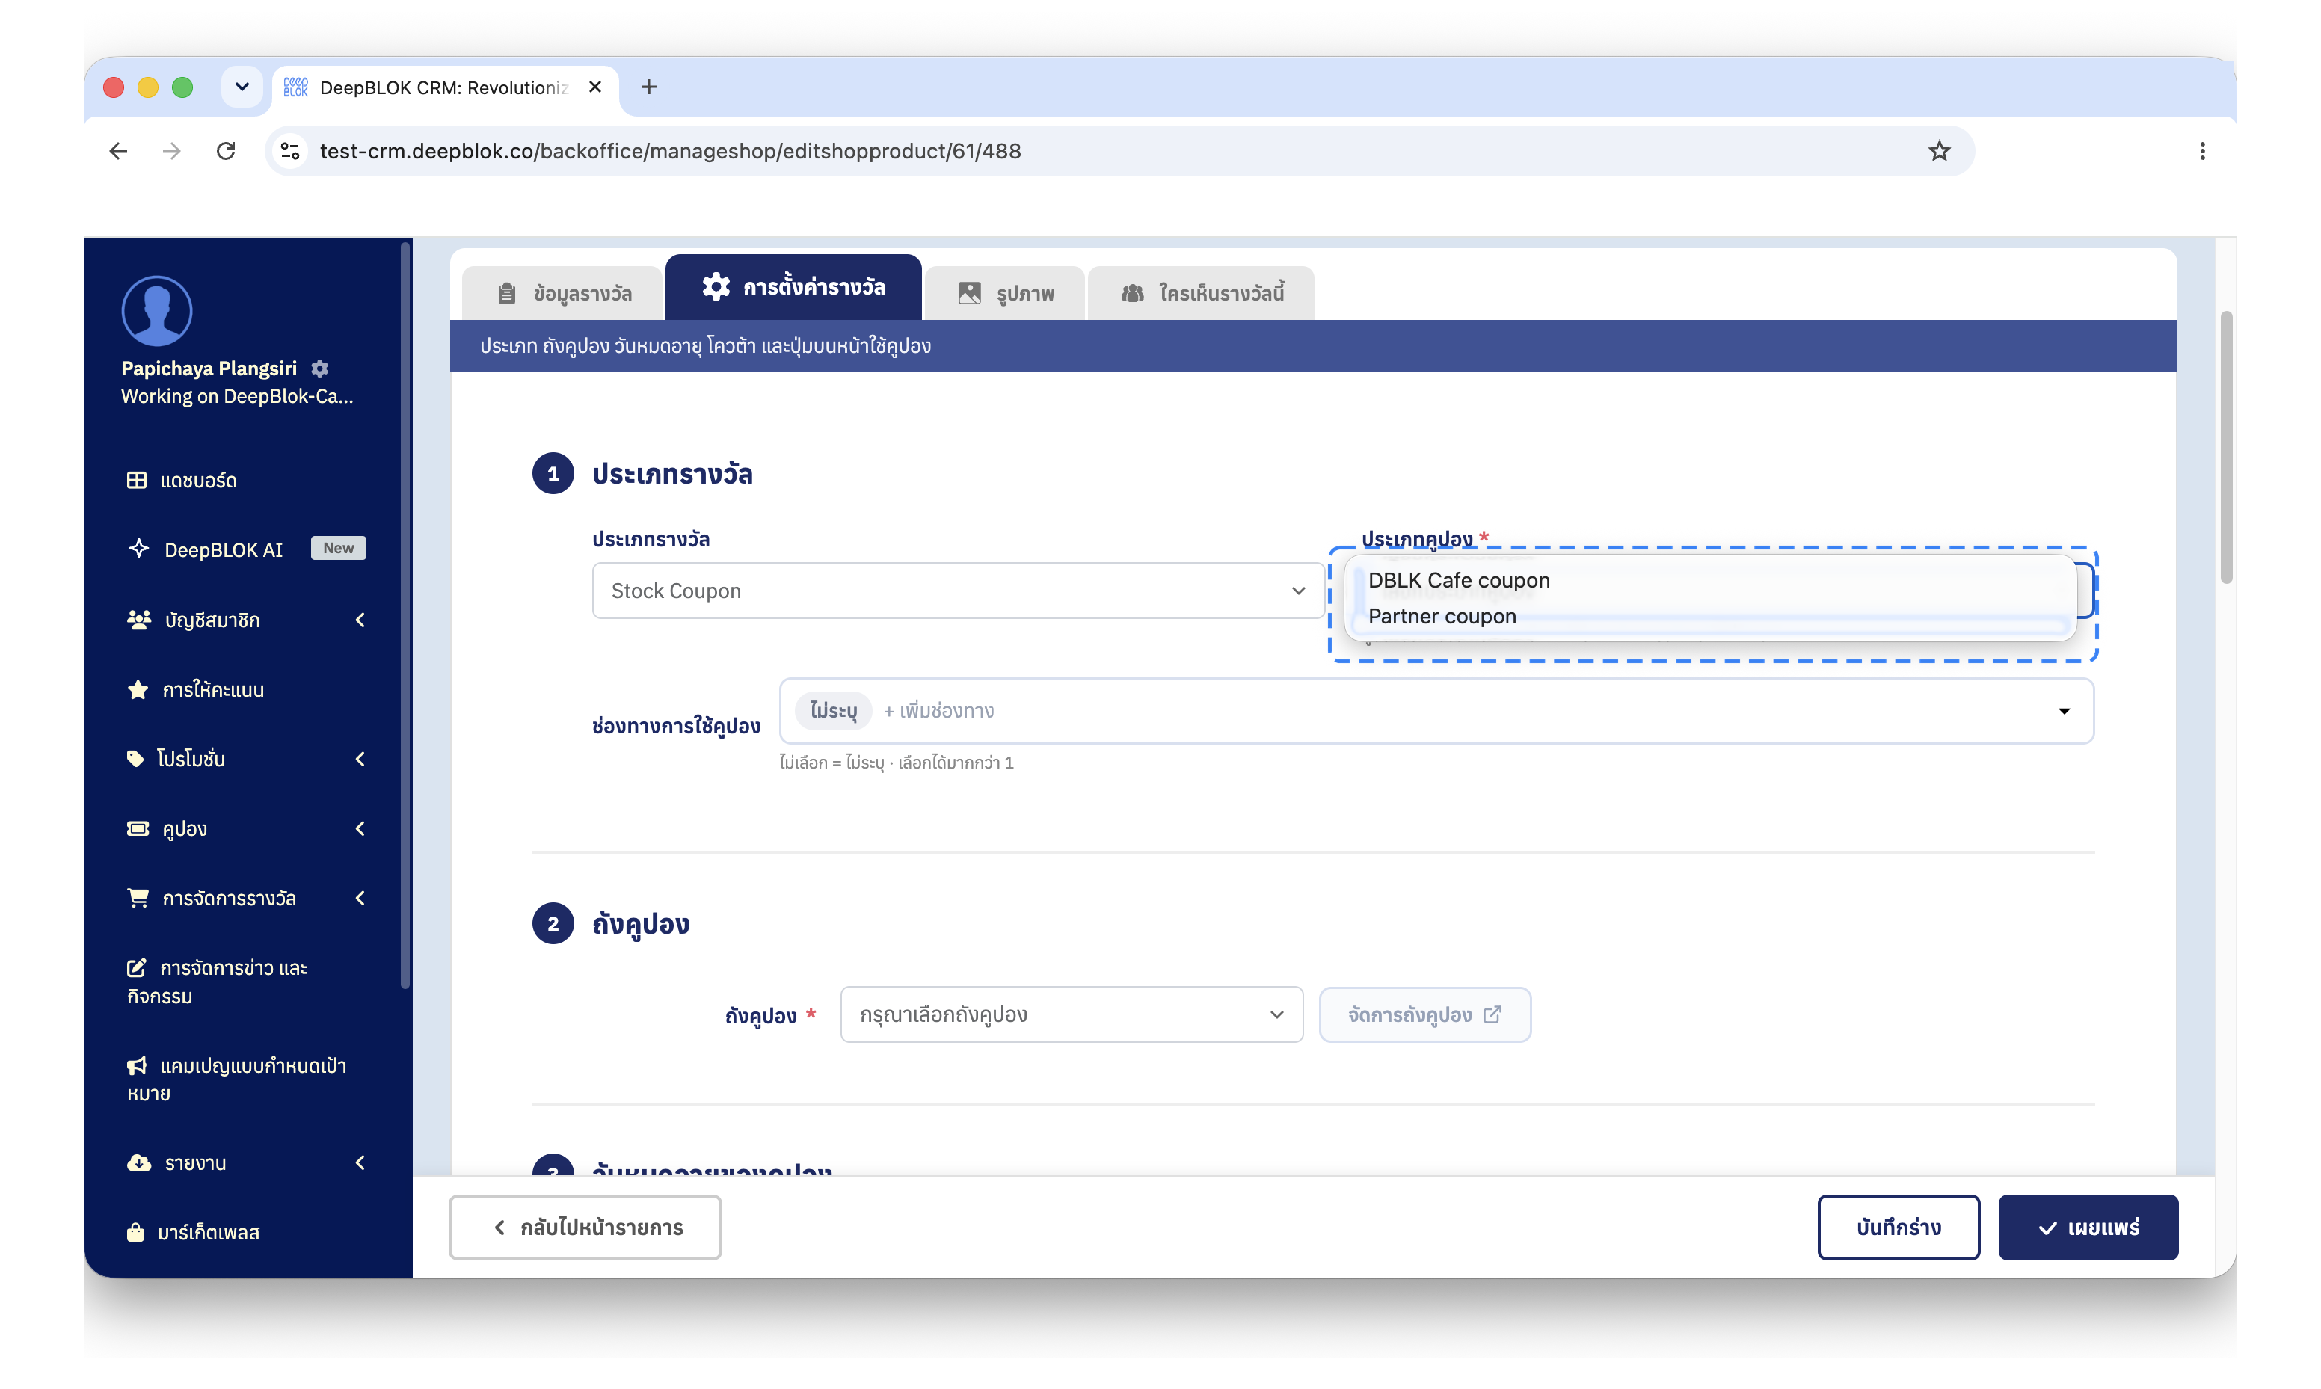The width and height of the screenshot is (2321, 1389).
Task: Click the image icon on รูปภาพ tab
Action: tap(970, 293)
